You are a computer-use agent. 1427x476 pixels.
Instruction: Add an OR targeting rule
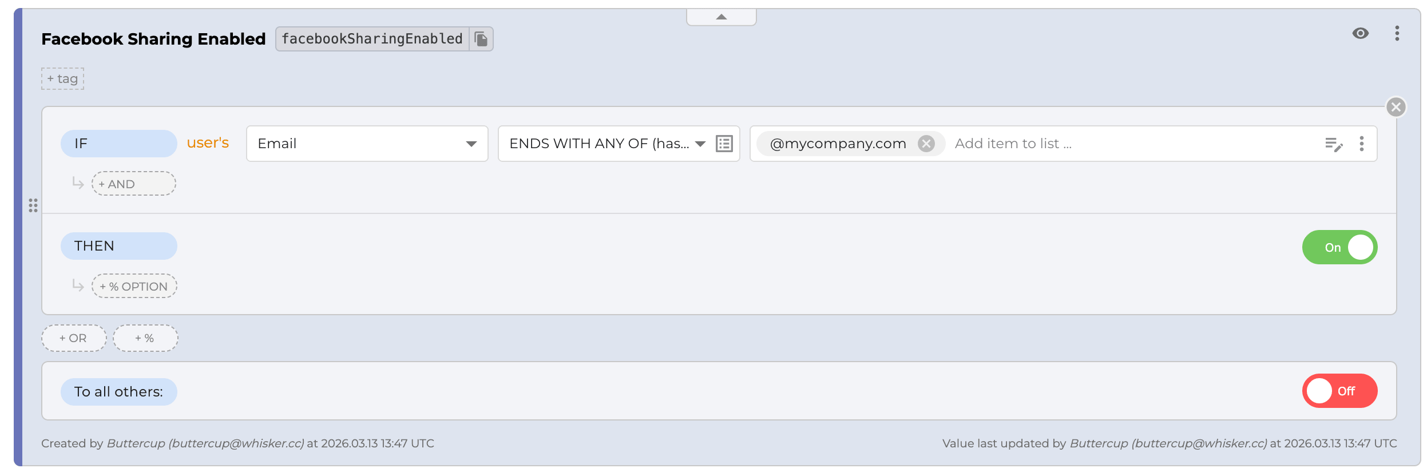tap(74, 338)
